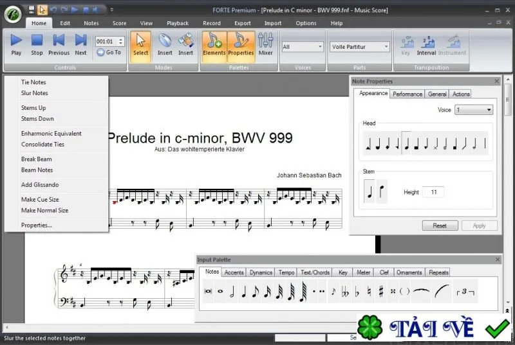Screen dimensions: 515x345
Task: Click the stem Height input field
Action: (x=433, y=192)
